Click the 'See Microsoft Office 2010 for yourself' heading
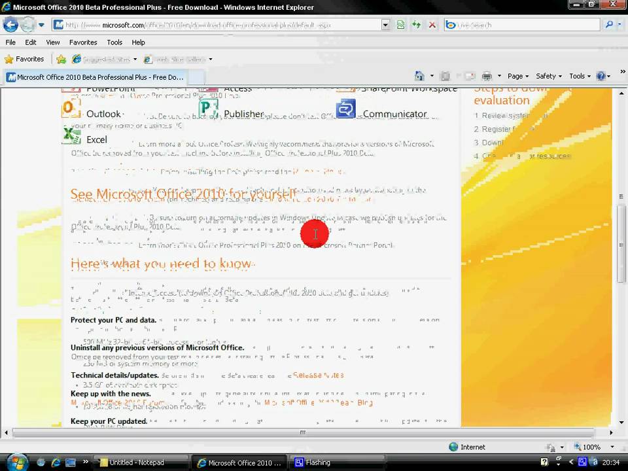The height and width of the screenshot is (471, 628). pos(183,194)
